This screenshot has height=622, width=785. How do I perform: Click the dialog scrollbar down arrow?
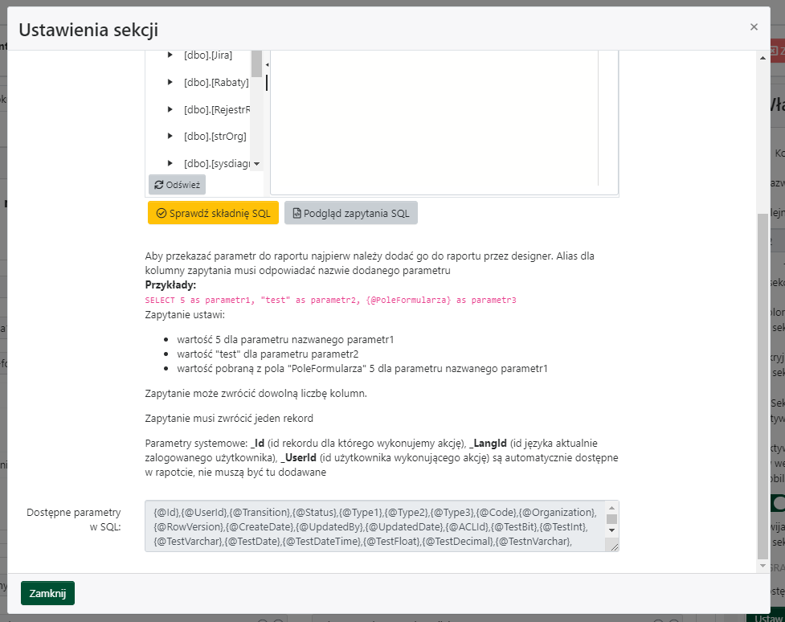pos(763,566)
